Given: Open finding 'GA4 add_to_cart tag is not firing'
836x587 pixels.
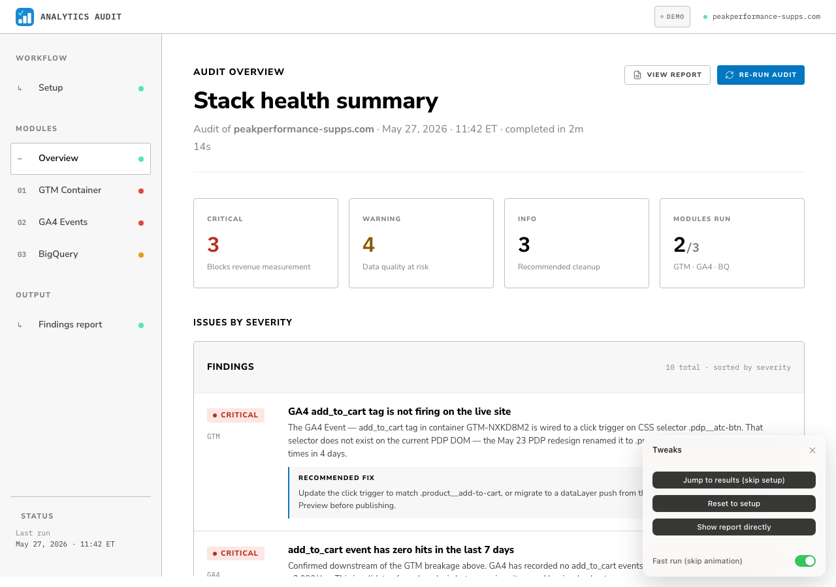Looking at the screenshot, I should tap(399, 412).
